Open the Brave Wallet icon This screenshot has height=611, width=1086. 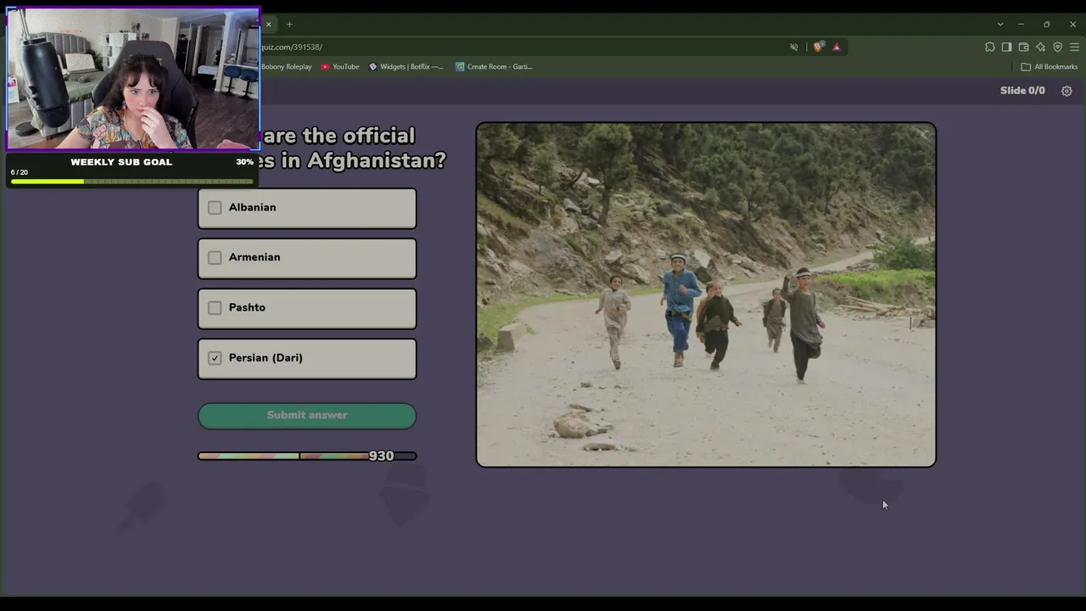tap(1023, 48)
